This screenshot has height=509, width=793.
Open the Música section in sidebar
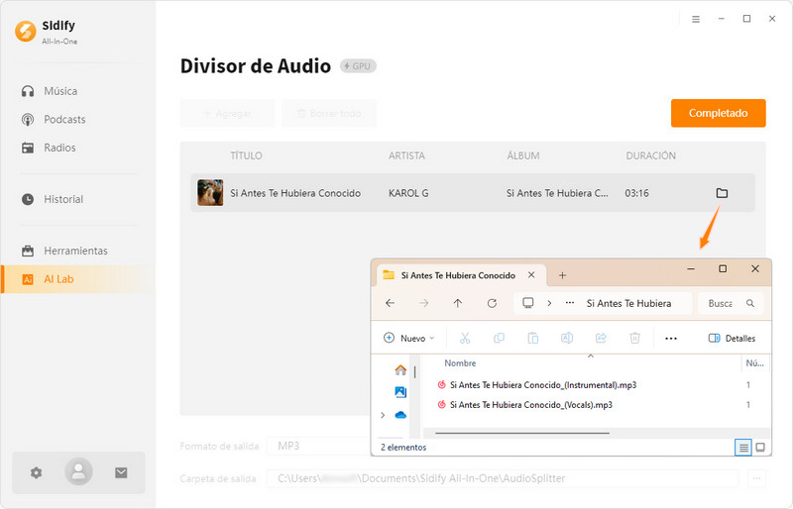coord(60,91)
